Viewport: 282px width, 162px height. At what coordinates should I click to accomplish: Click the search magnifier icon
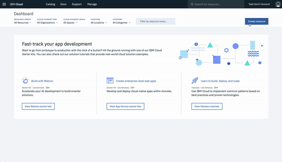(192, 4)
